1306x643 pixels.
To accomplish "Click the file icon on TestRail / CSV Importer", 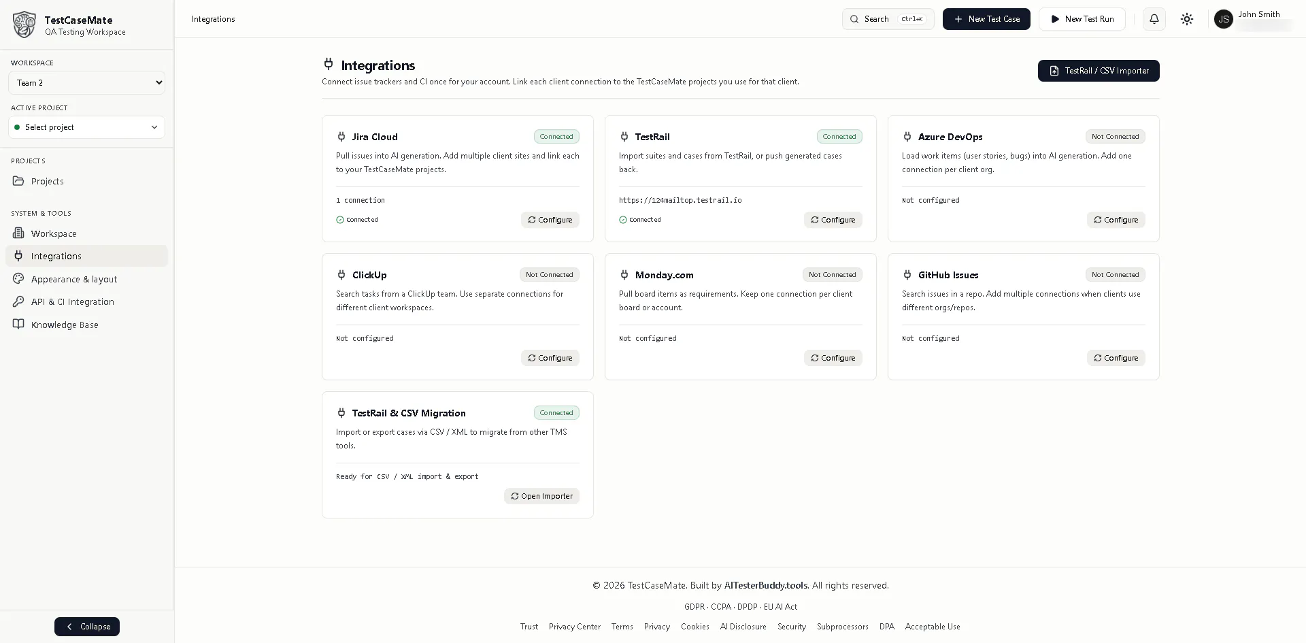I will tap(1054, 71).
